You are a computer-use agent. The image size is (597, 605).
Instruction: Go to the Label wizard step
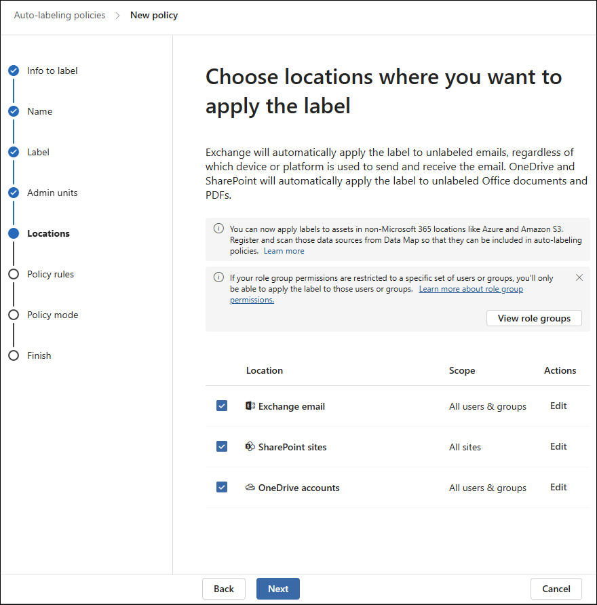38,152
